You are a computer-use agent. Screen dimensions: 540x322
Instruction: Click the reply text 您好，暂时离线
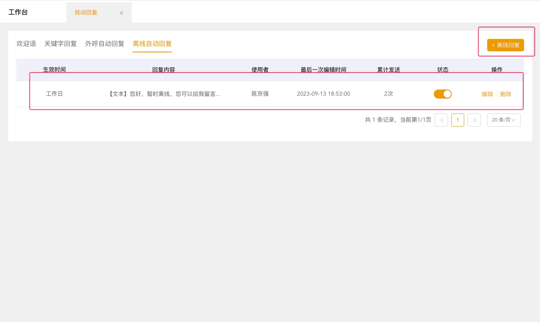coord(164,94)
